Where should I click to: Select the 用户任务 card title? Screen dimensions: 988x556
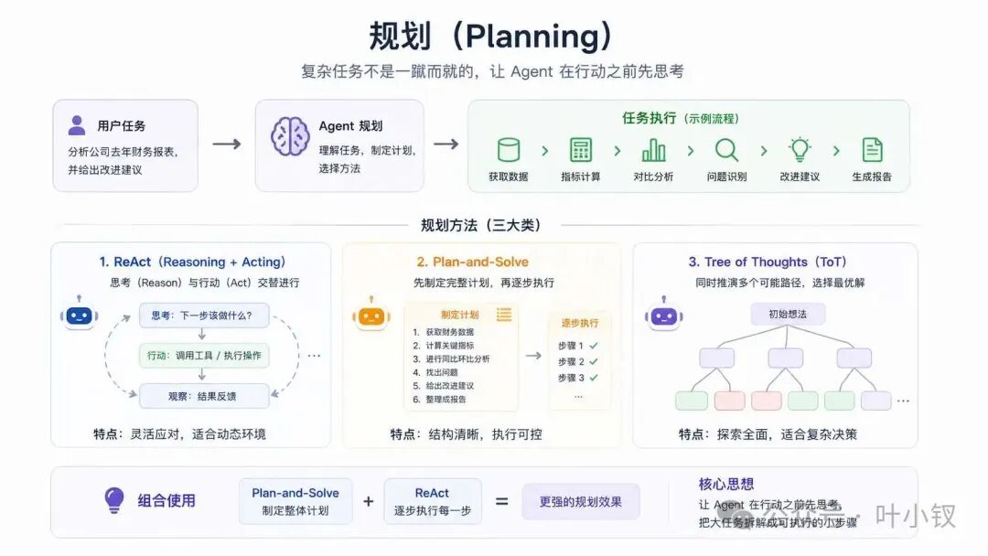[x=121, y=126]
